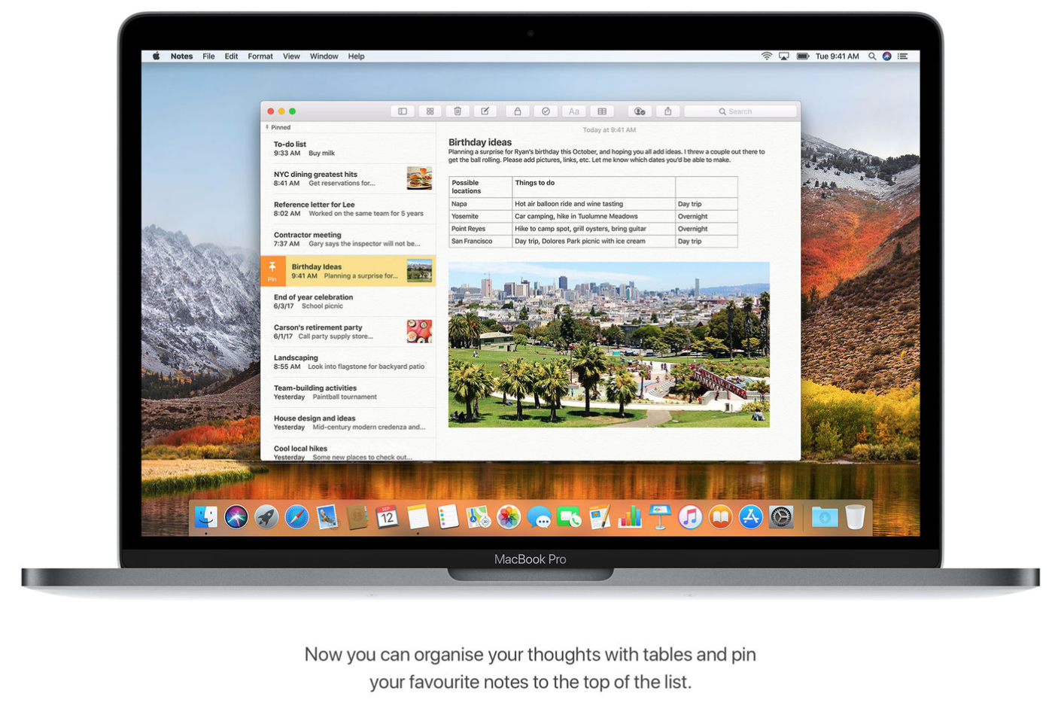Screen dimensions: 1064x712
Task: Add people via the collaboration icon
Action: pyautogui.click(x=640, y=111)
